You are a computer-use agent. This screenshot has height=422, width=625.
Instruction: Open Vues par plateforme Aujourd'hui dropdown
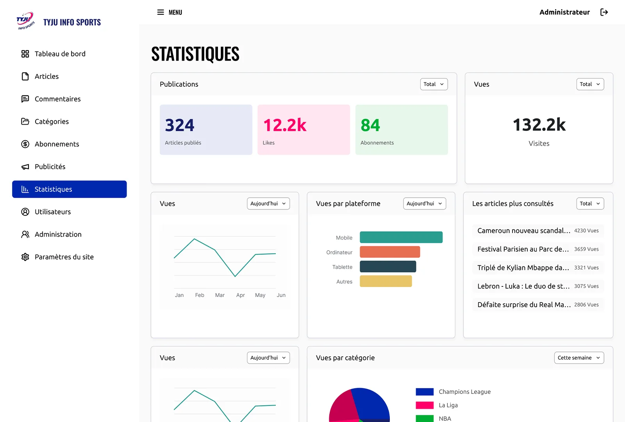click(x=425, y=204)
